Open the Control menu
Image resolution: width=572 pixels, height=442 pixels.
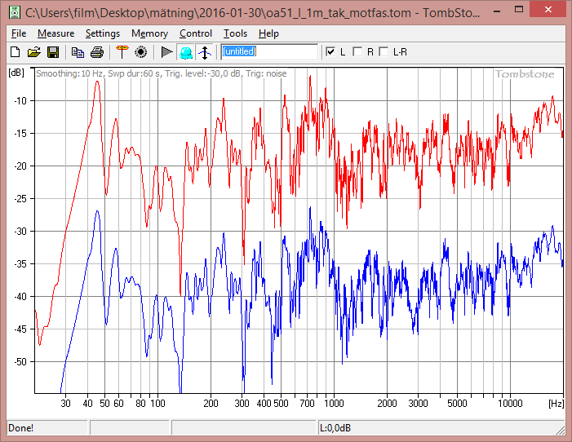(196, 33)
